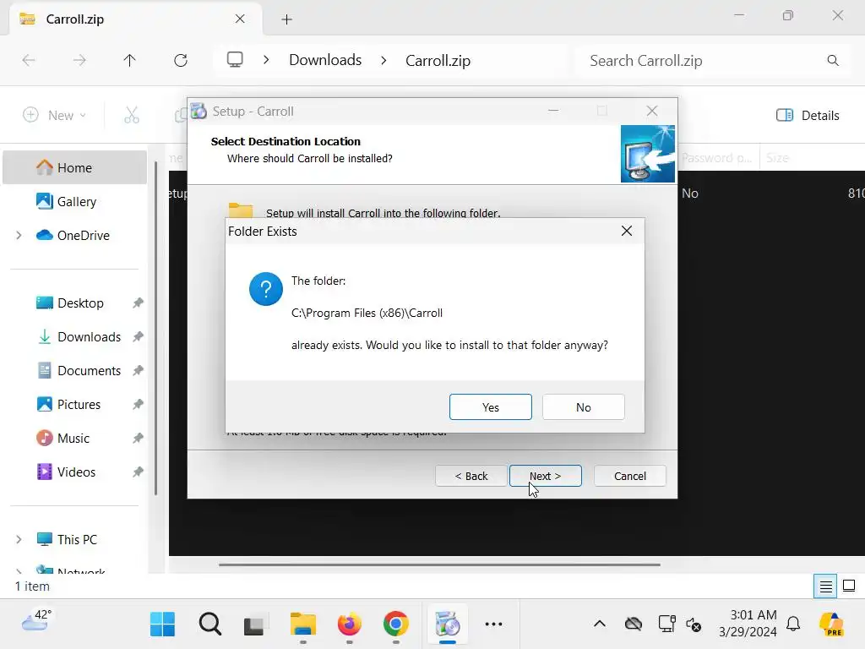This screenshot has height=649, width=865.
Task: Click the Cut scissors icon
Action: tap(131, 115)
